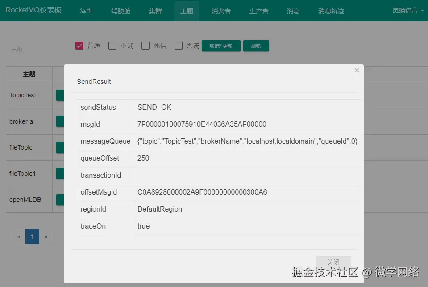Click the sendStatus field label
The image size is (428, 287).
pyautogui.click(x=98, y=107)
